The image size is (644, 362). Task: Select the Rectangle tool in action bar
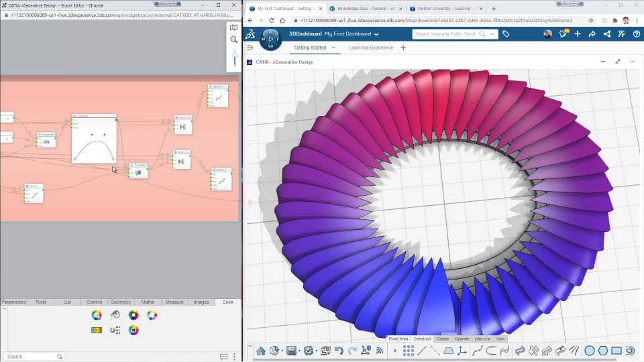(x=616, y=351)
